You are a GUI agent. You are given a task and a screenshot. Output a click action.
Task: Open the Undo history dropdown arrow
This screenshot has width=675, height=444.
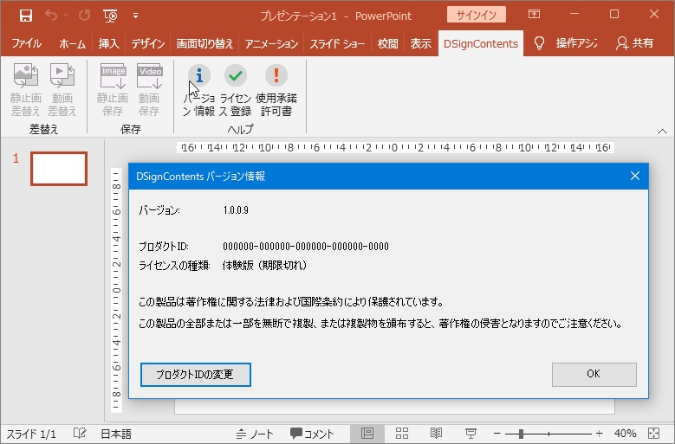point(66,16)
